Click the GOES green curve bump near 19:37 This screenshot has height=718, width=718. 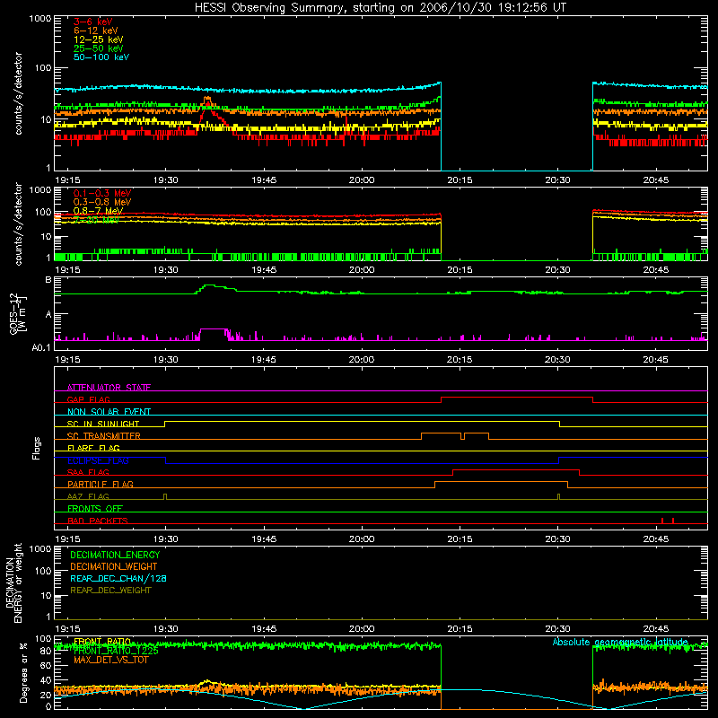210,285
